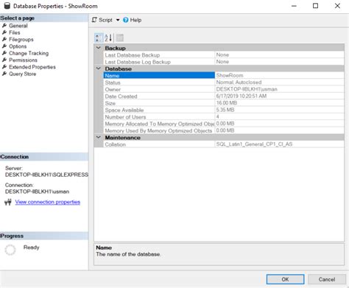Image resolution: width=349 pixels, height=288 pixels.
Task: Minimize the Database Properties window
Action: (x=294, y=6)
